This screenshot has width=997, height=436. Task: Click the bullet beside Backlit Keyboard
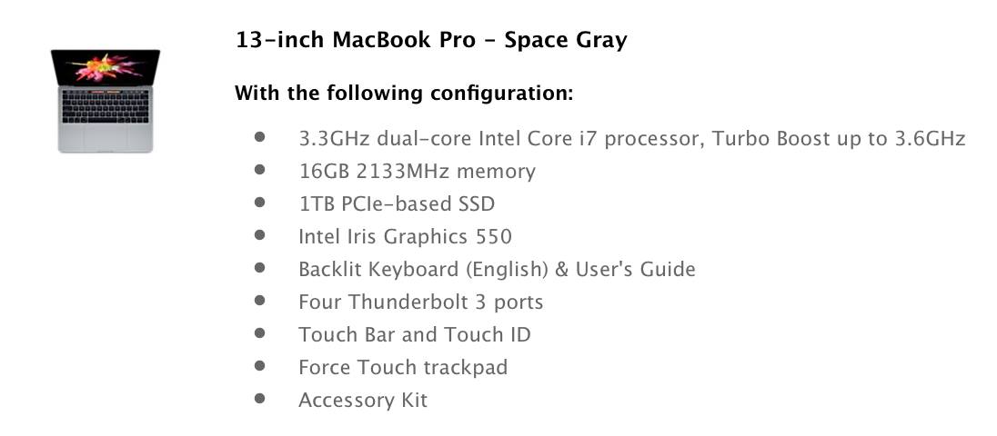click(259, 267)
